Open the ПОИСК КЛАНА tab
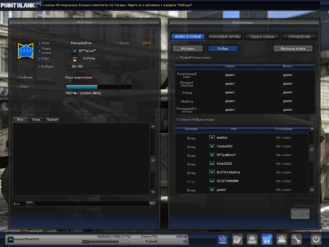 [262, 37]
